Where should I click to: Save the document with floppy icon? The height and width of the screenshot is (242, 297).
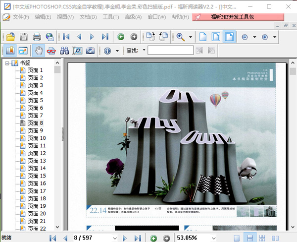(24, 37)
